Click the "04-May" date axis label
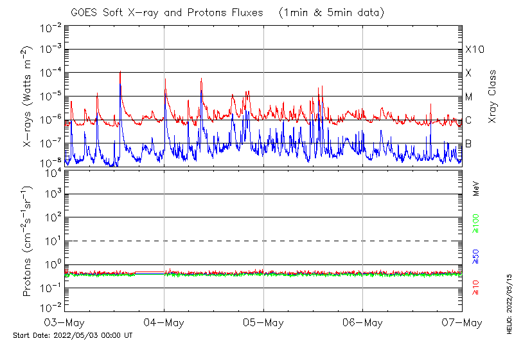 [x=164, y=322]
